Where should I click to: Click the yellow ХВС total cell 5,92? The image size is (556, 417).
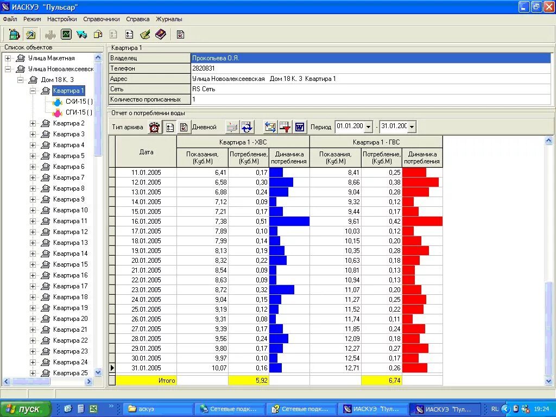(x=249, y=381)
